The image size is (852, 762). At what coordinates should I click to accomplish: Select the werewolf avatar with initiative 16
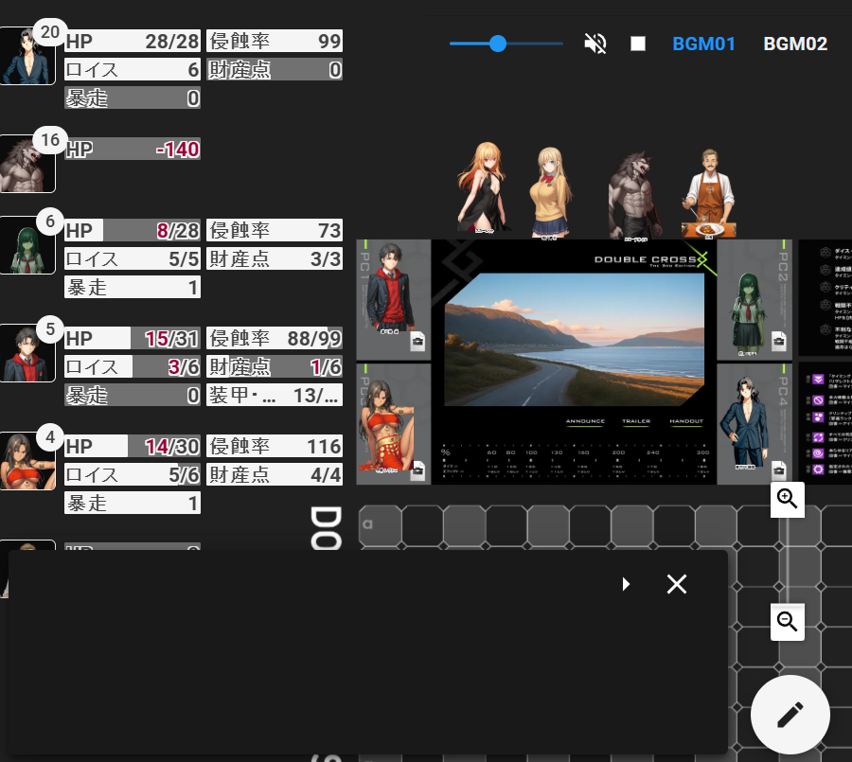27,165
